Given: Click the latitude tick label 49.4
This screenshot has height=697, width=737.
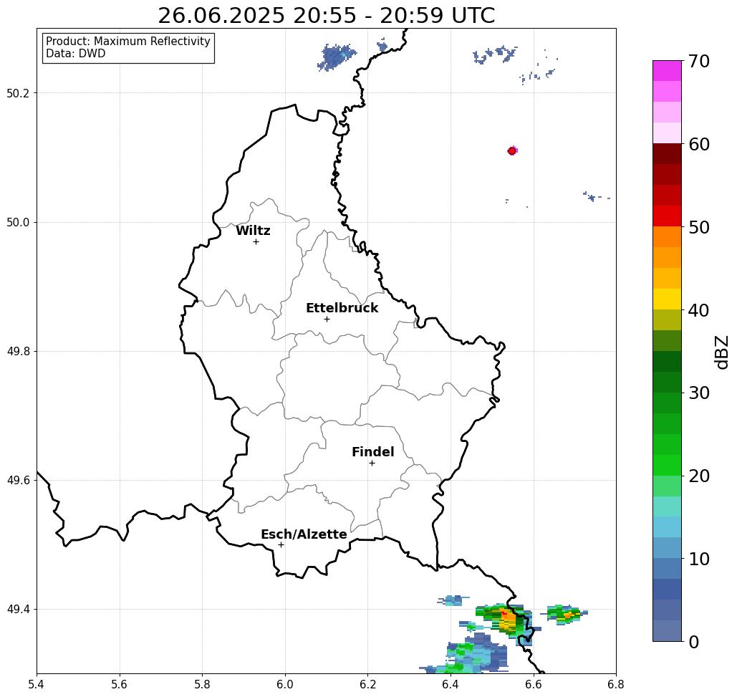Looking at the screenshot, I should pos(18,609).
